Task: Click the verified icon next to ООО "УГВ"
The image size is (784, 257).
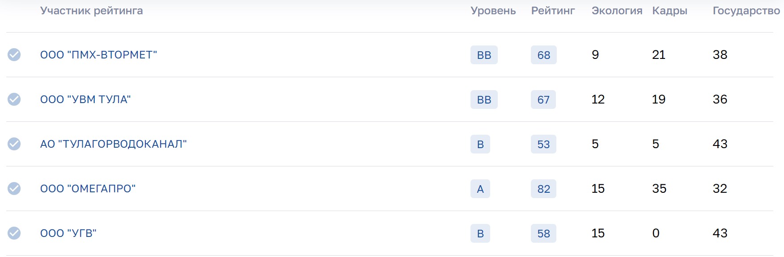Action: pos(14,233)
